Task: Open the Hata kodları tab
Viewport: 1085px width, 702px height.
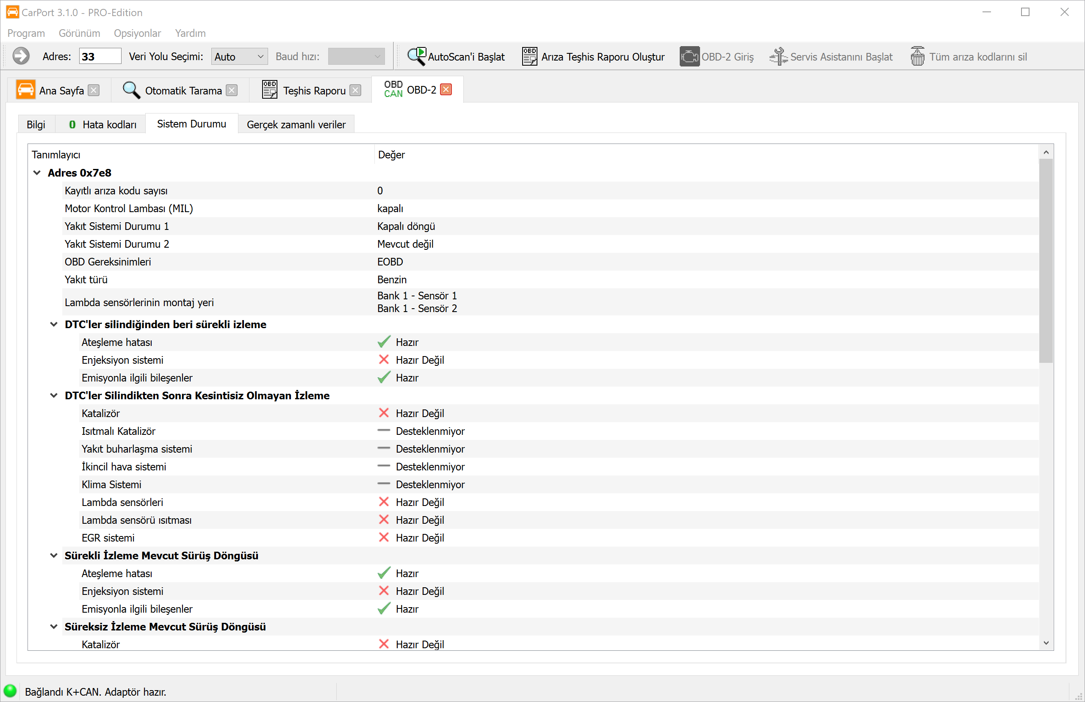Action: pyautogui.click(x=102, y=124)
